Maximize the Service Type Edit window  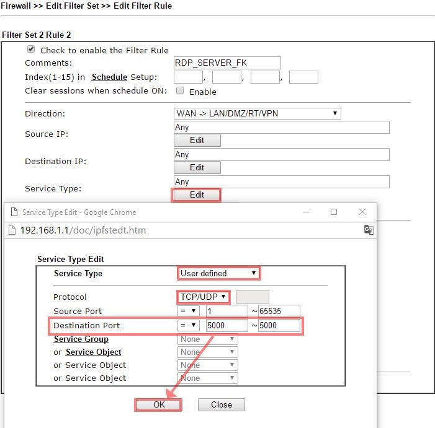coord(334,212)
